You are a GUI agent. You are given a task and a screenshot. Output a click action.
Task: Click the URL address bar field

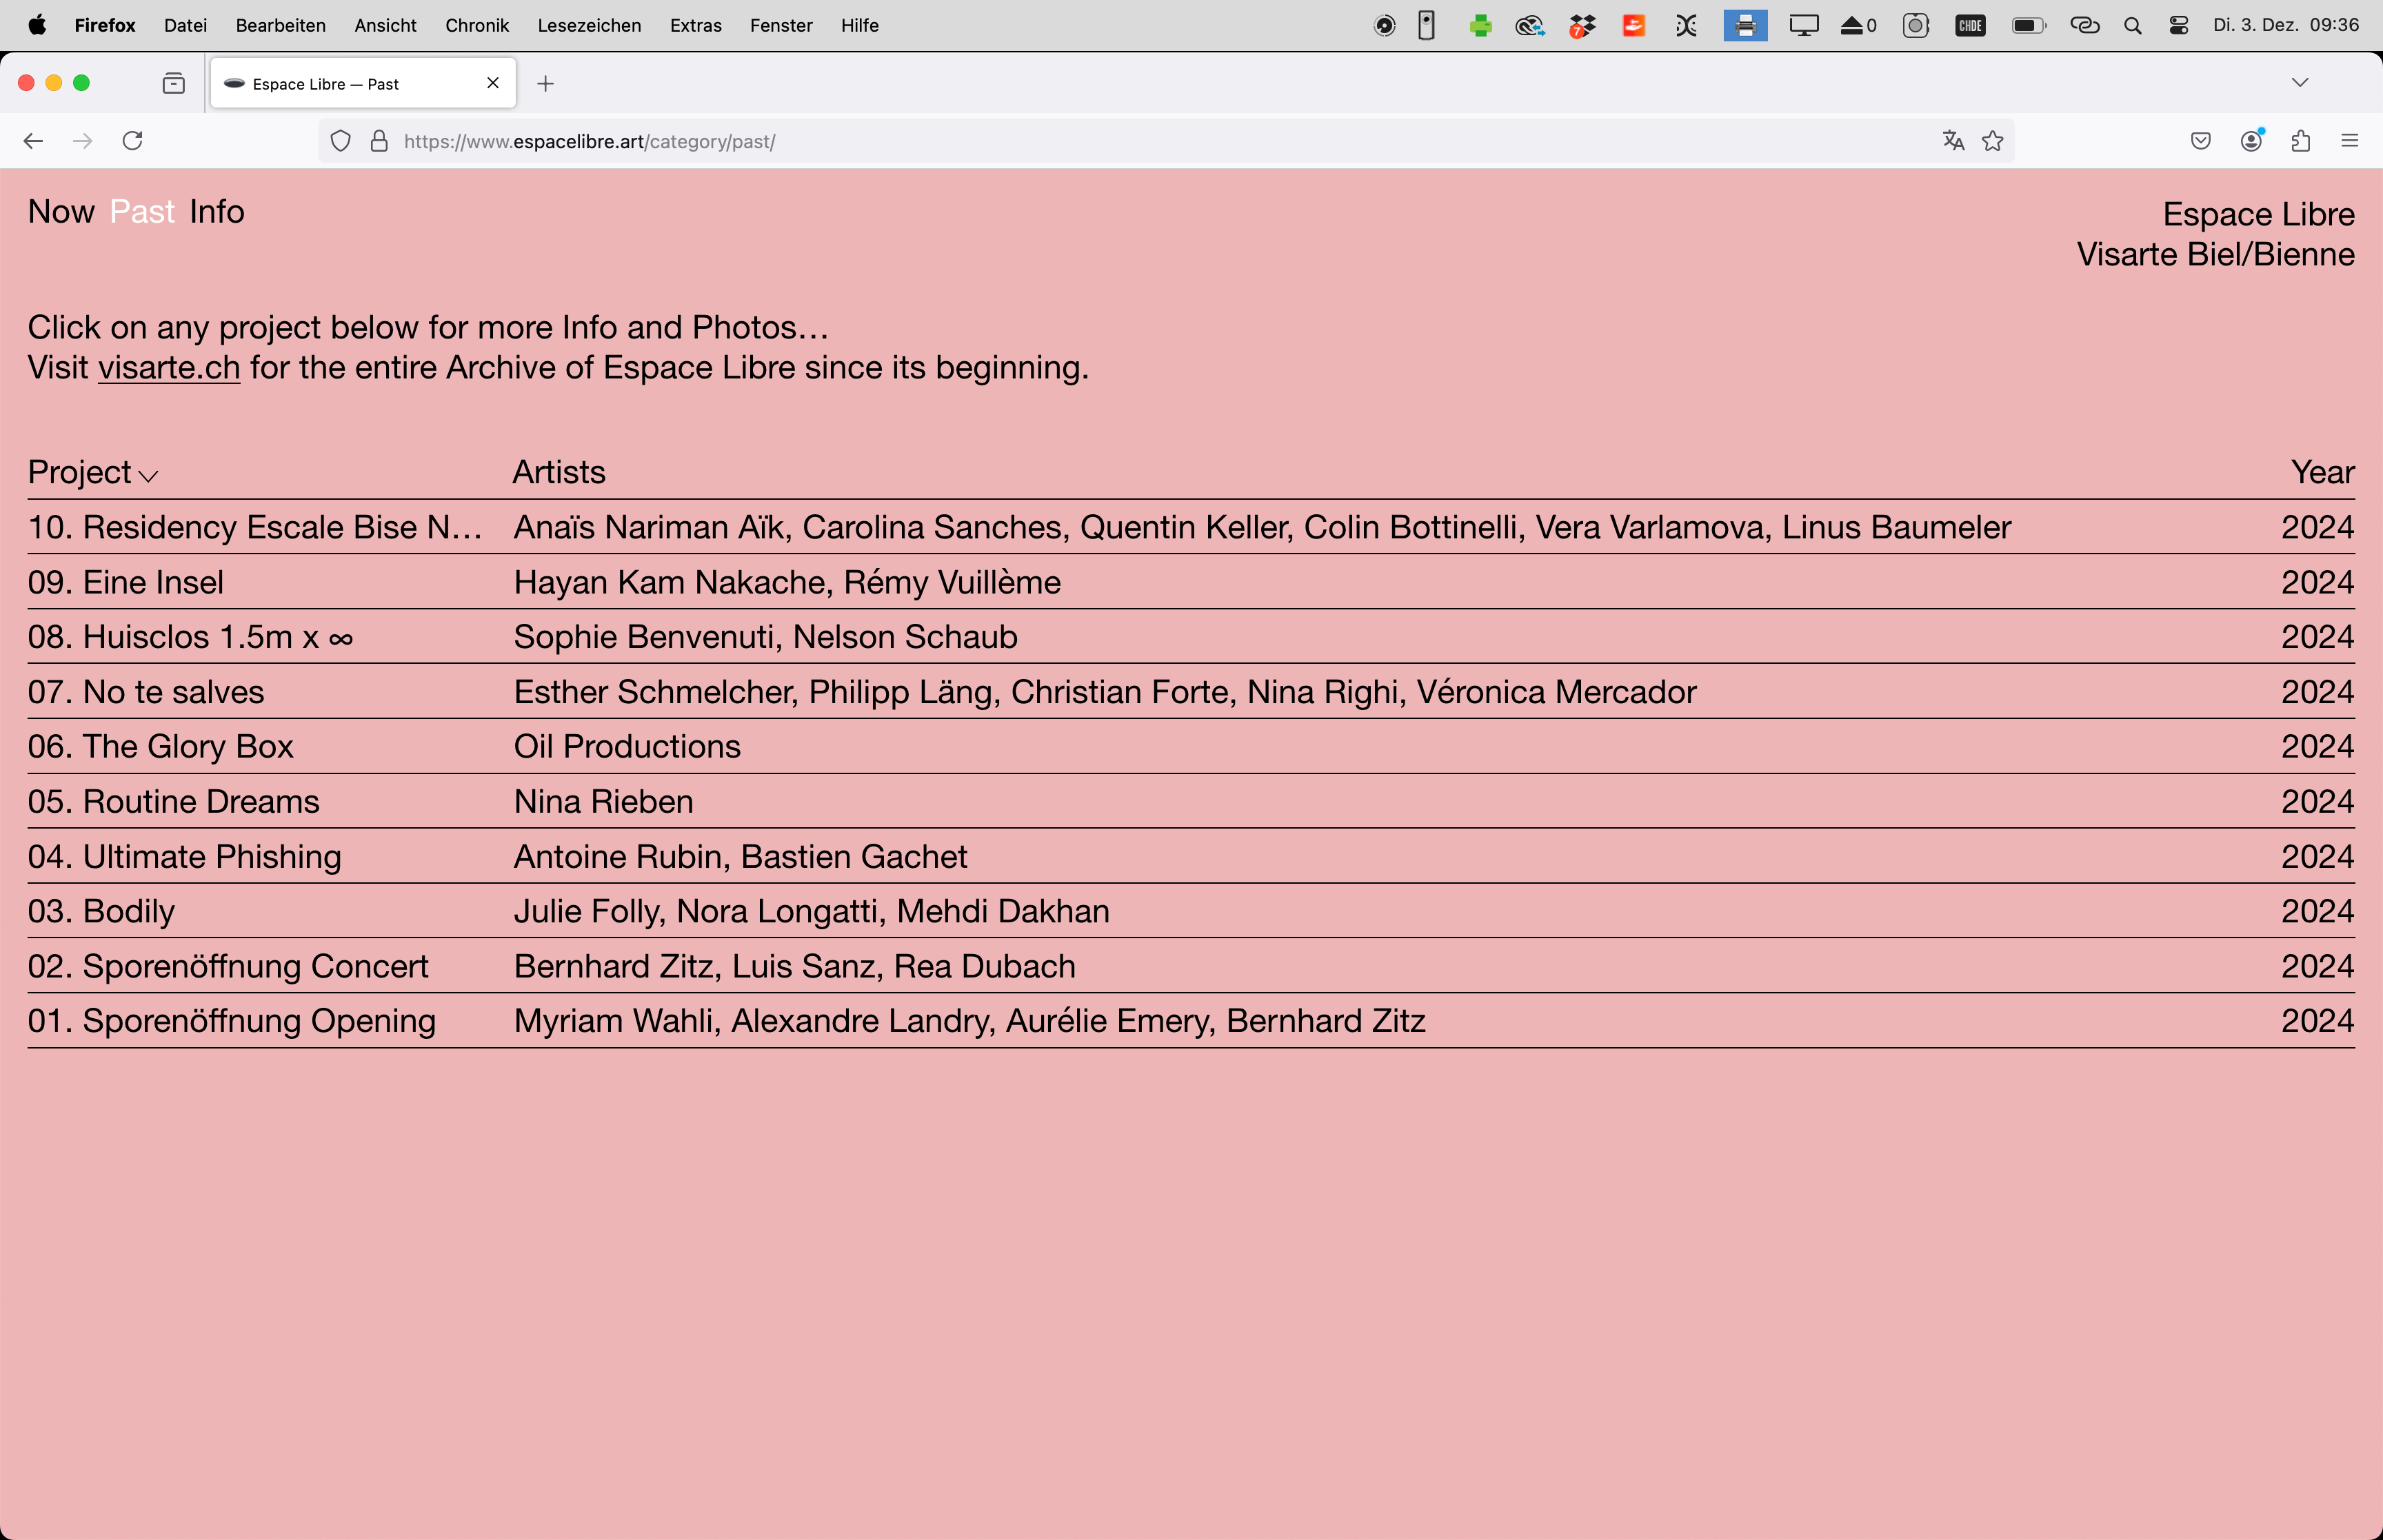[x=1100, y=141]
